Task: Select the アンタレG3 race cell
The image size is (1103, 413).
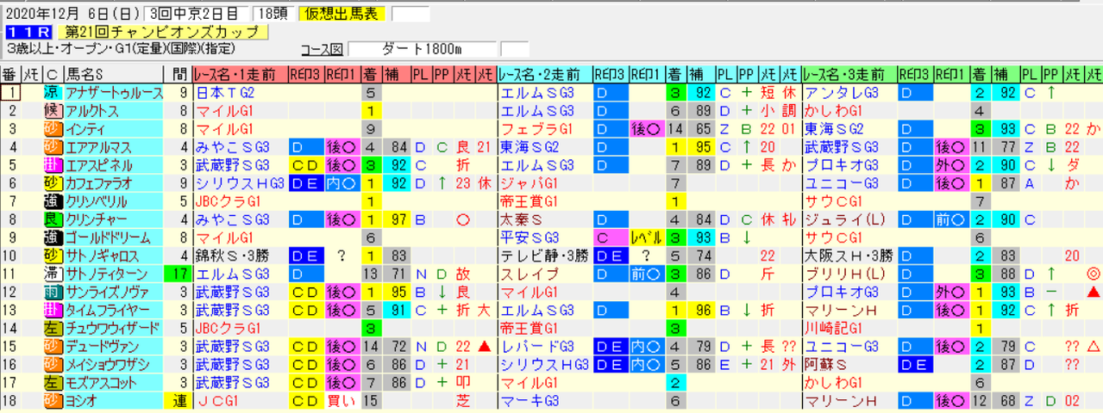Action: point(849,93)
